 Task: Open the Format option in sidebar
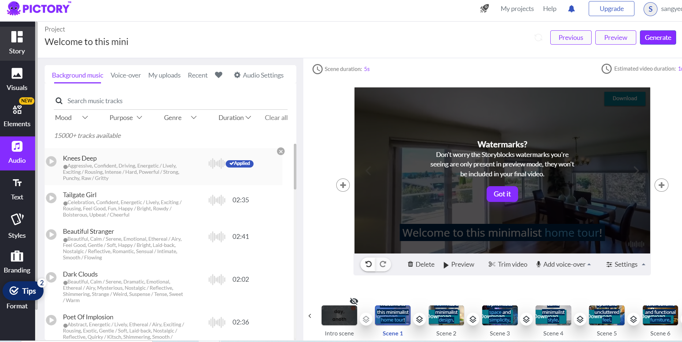[17, 306]
